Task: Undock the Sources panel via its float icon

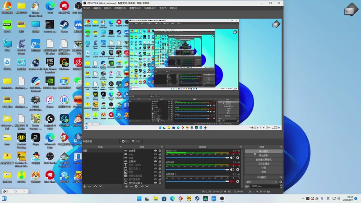Action: 162,147
